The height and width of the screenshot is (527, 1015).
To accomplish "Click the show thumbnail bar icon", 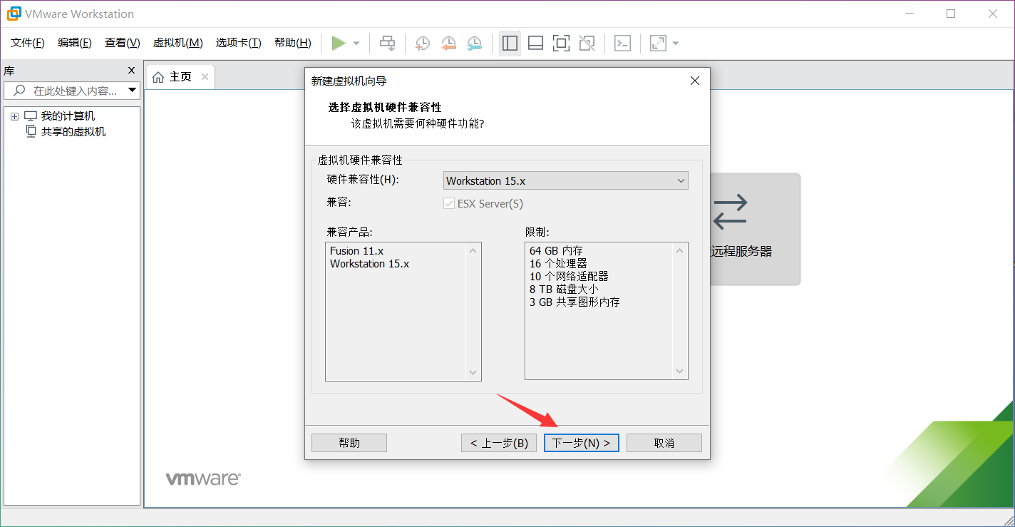I will (x=535, y=43).
